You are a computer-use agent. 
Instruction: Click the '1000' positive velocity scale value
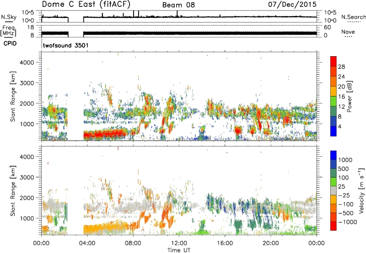coord(345,160)
